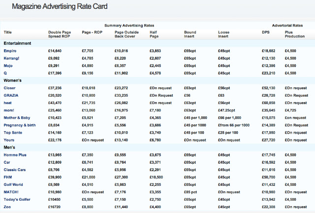The height and width of the screenshot is (213, 315).
Task: Select Mother & Baby's £66 per 1,000 rate
Action: (229, 118)
